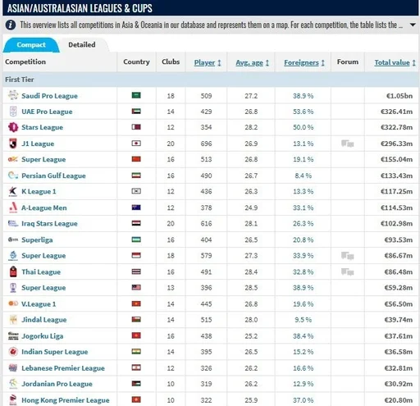Open the Jogorku Liga link
Viewport: 420px width, 406px height.
click(43, 336)
